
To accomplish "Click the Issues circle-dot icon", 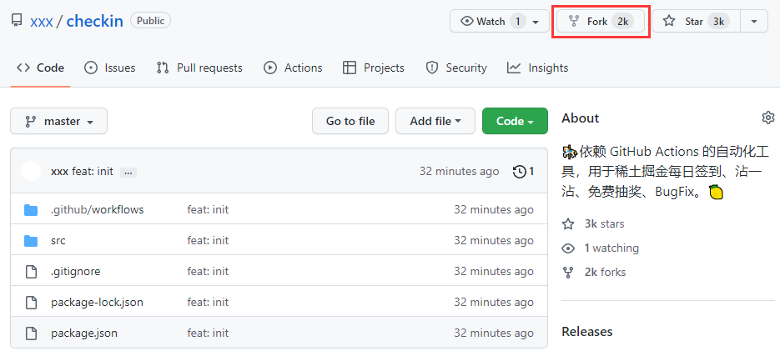I will tap(91, 68).
